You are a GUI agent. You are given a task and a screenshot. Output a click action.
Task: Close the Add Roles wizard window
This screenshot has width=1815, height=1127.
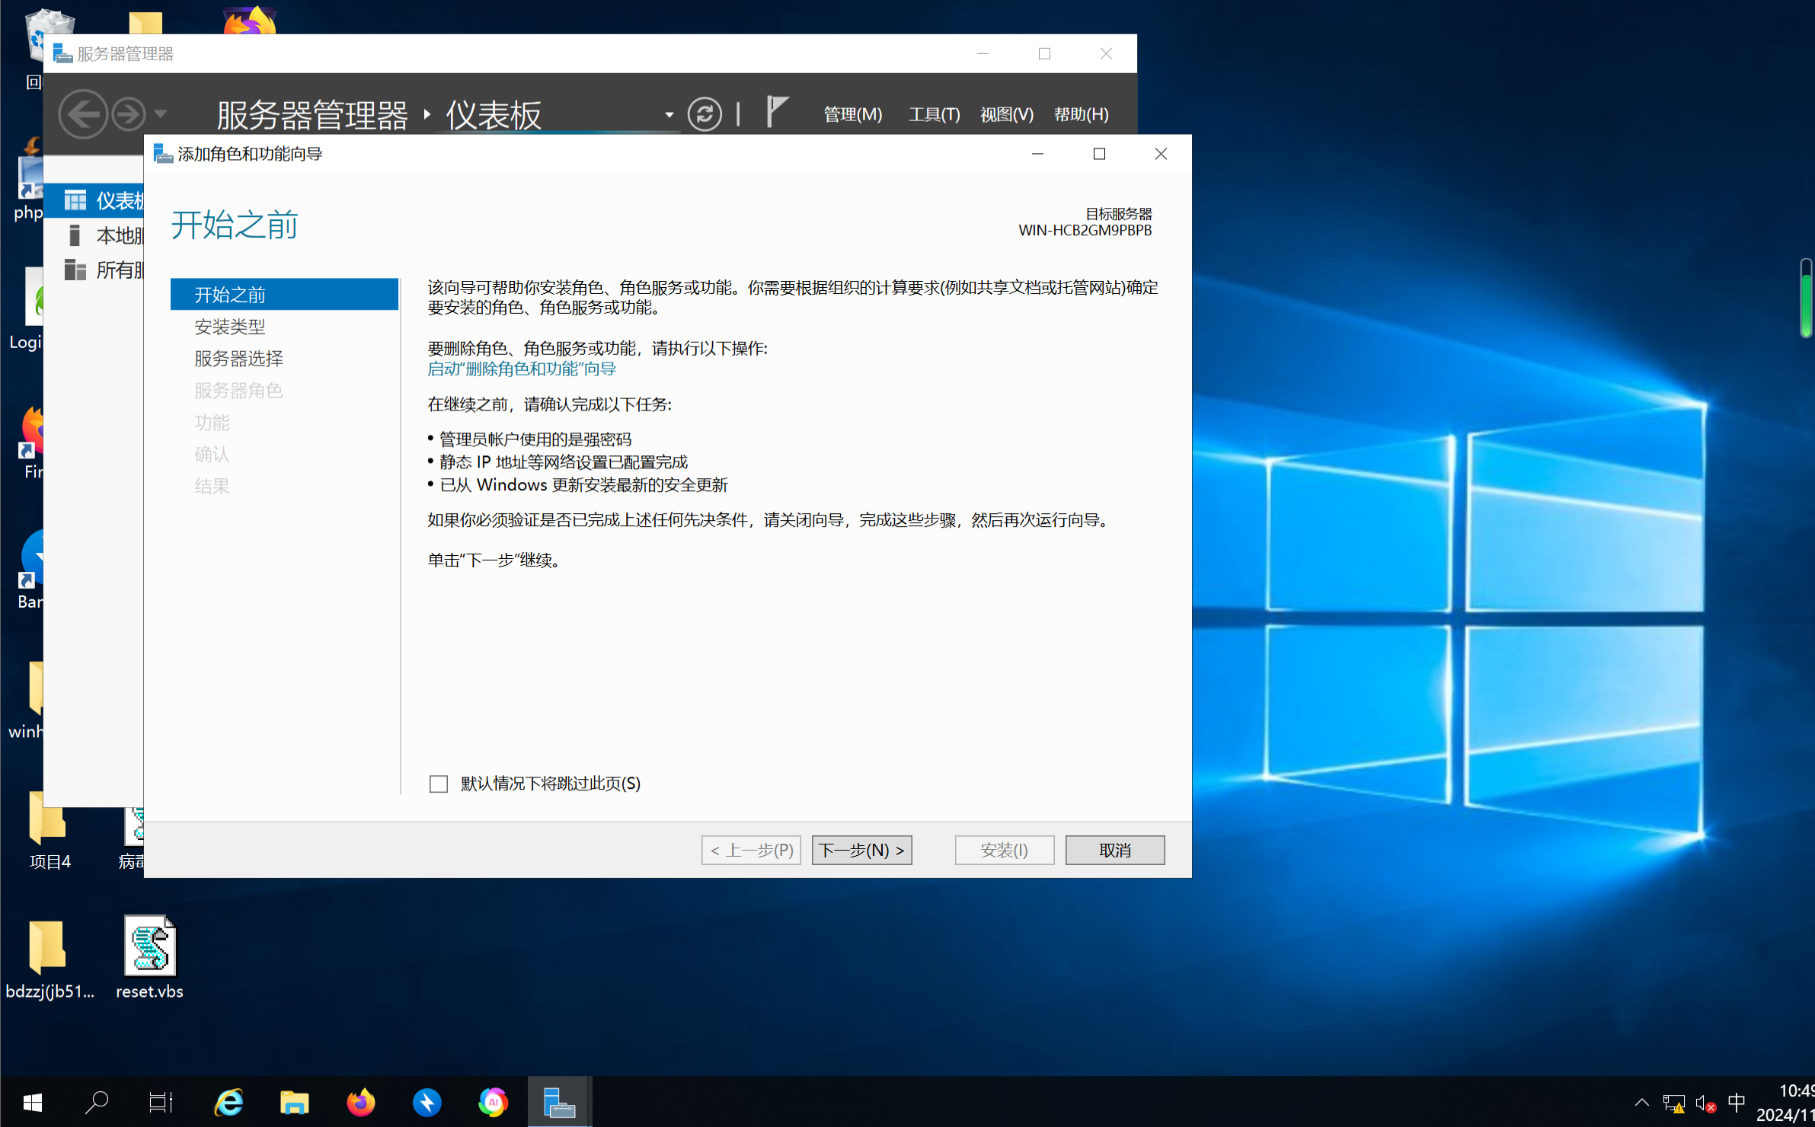[1161, 154]
